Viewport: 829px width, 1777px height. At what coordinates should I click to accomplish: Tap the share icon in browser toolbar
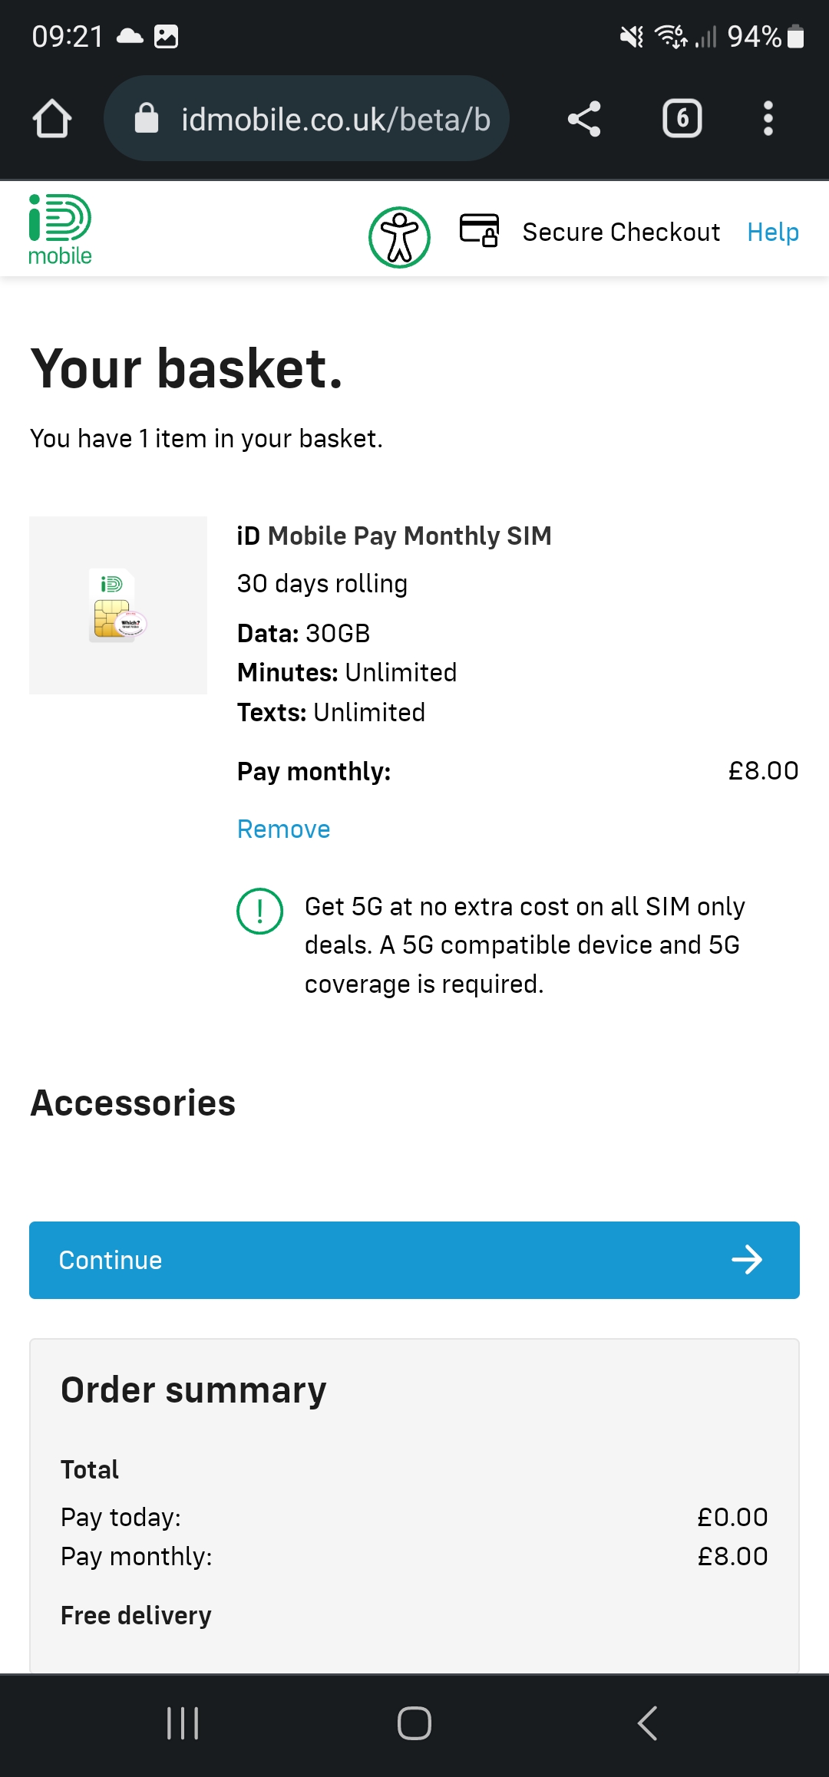(584, 119)
